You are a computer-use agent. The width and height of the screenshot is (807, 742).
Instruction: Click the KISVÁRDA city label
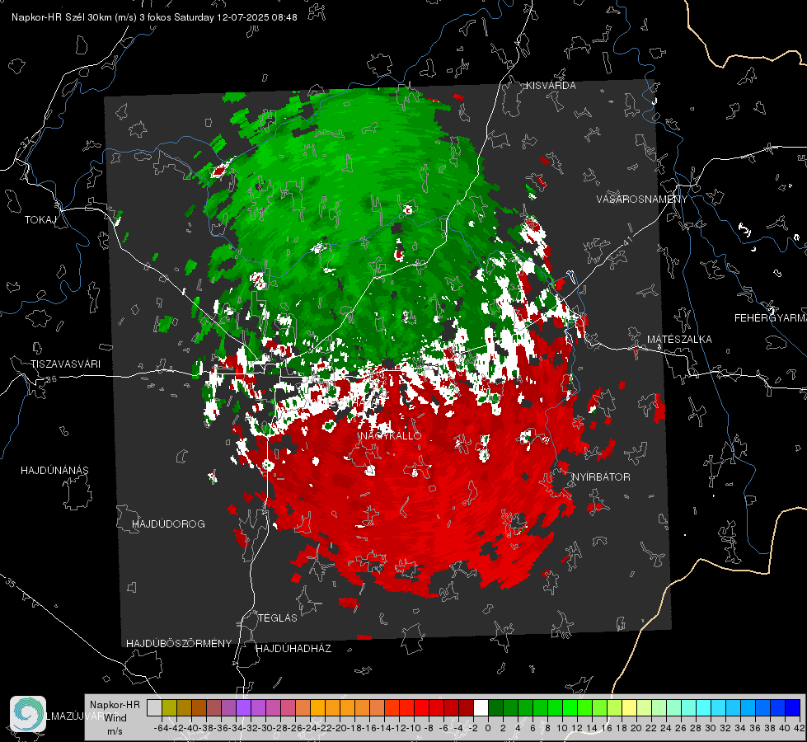coord(551,86)
